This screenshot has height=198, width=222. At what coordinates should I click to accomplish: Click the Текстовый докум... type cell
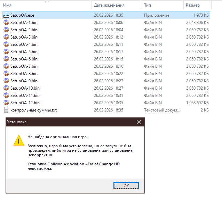point(162,110)
